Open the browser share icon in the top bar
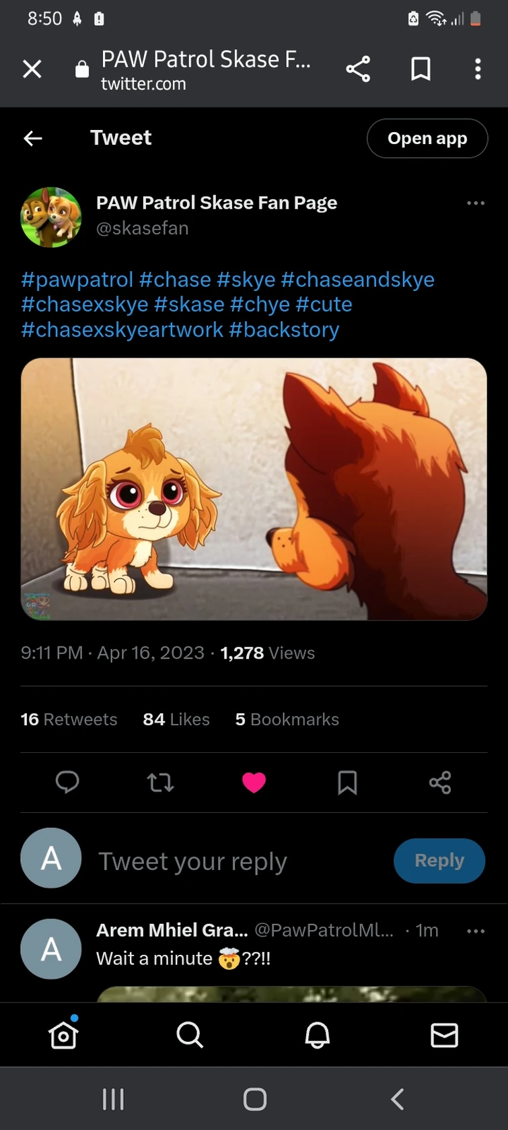The width and height of the screenshot is (508, 1130). pyautogui.click(x=359, y=69)
